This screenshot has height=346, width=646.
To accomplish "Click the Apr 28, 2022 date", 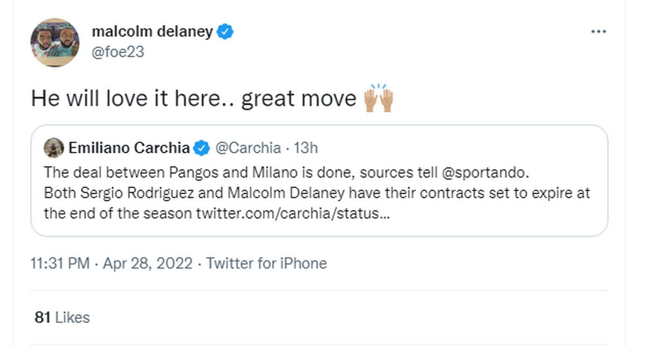I will [147, 263].
